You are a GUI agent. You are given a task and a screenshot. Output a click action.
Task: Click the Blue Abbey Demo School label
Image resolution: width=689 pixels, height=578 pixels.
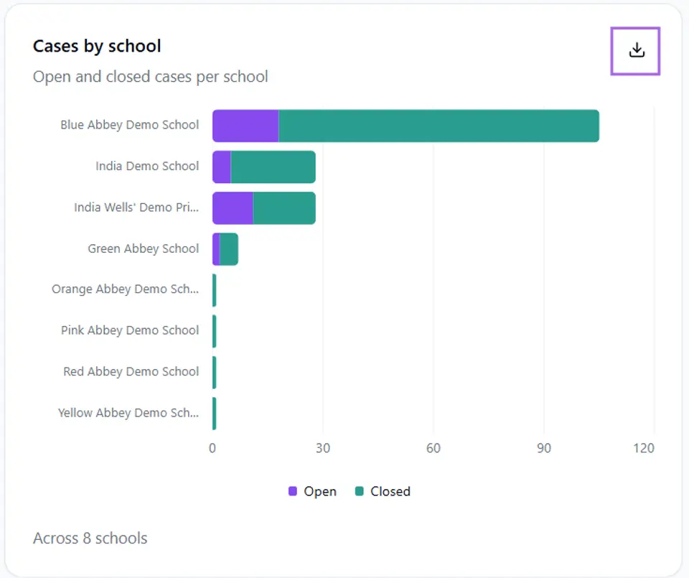(130, 125)
